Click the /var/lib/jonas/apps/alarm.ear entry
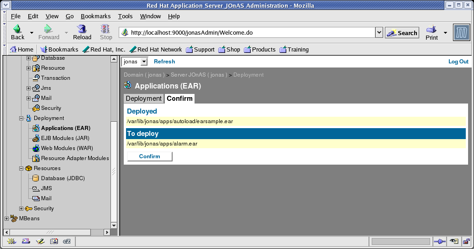 [x=162, y=144]
